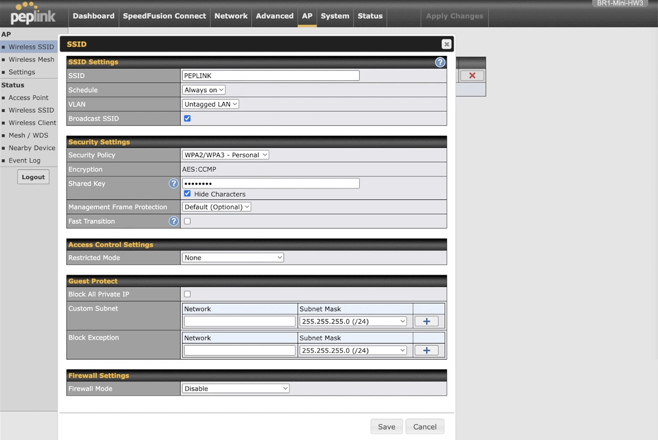
Task: Close the SSID dialog with X icon
Action: pos(446,44)
